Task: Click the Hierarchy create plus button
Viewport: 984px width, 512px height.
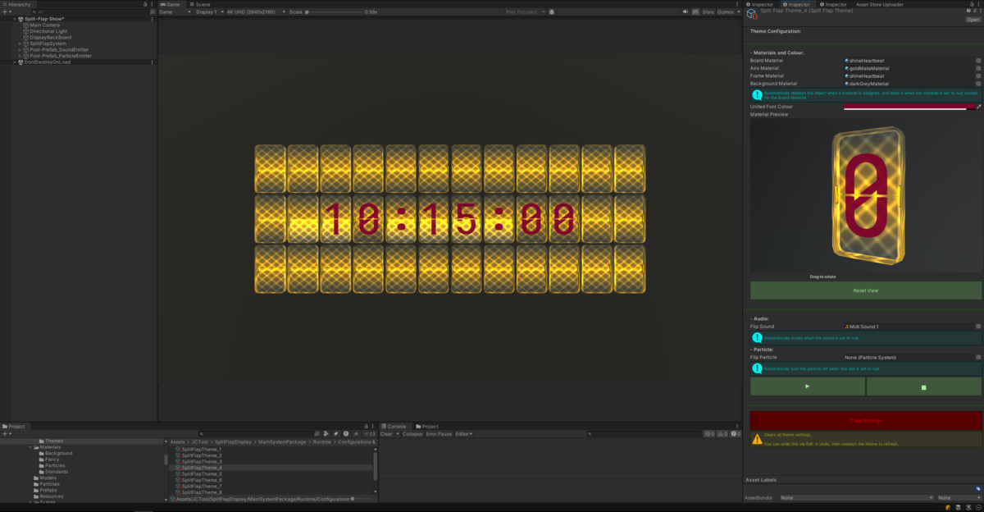Action: [5, 12]
